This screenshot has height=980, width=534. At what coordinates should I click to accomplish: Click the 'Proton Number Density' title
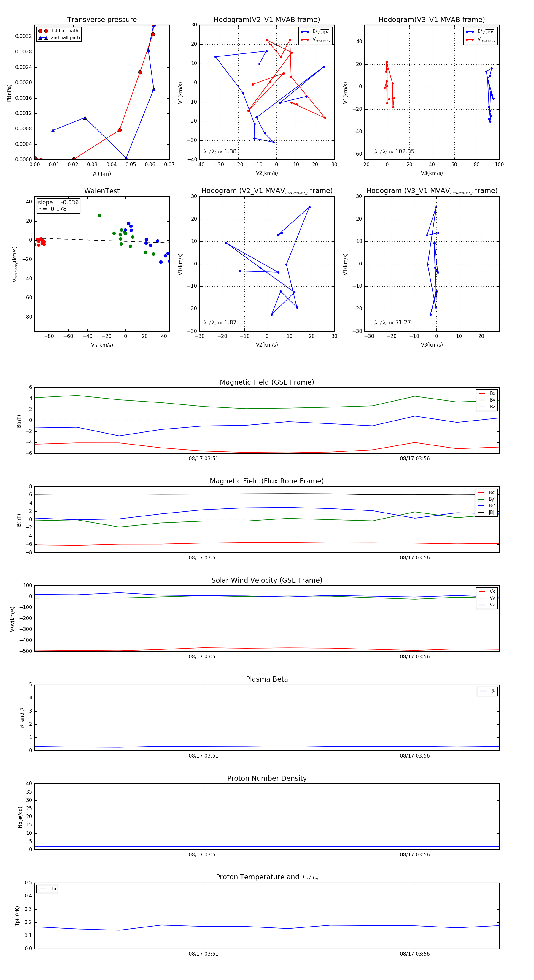pos(267,778)
